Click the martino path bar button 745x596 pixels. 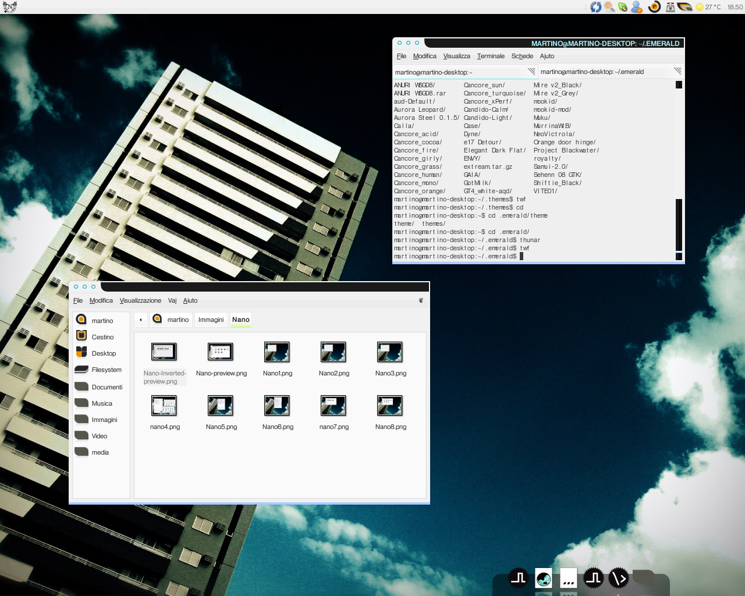[171, 320]
